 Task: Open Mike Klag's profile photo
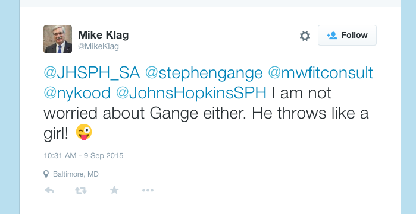pyautogui.click(x=58, y=39)
